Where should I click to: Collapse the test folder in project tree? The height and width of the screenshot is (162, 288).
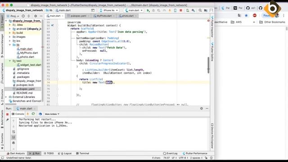tap(10, 61)
